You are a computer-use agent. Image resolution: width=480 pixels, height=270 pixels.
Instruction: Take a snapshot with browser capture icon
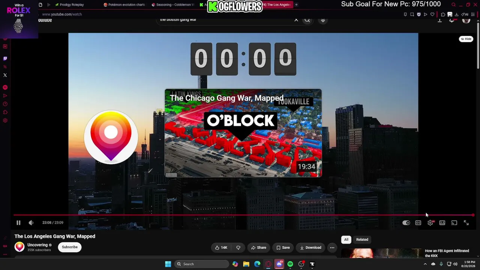pos(412,15)
